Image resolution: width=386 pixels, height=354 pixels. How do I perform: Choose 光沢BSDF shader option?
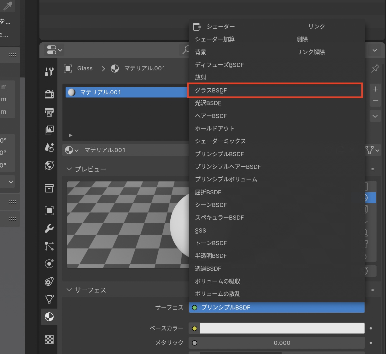point(208,103)
